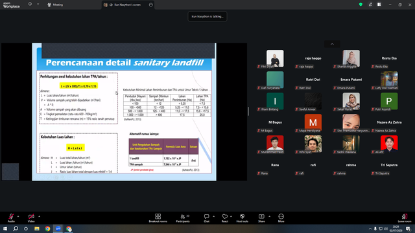Click Leave room

point(405,218)
